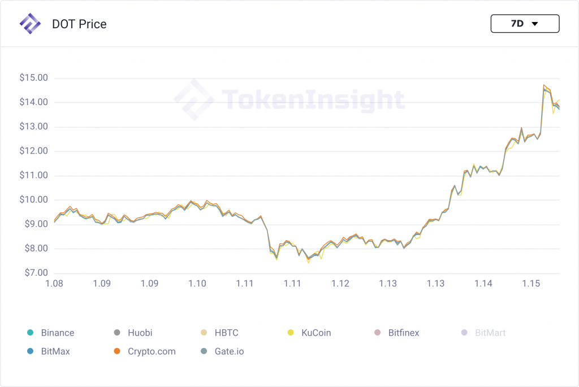Viewport: 579px width, 387px height.
Task: Click the TokenInsight logo icon
Action: tap(30, 24)
